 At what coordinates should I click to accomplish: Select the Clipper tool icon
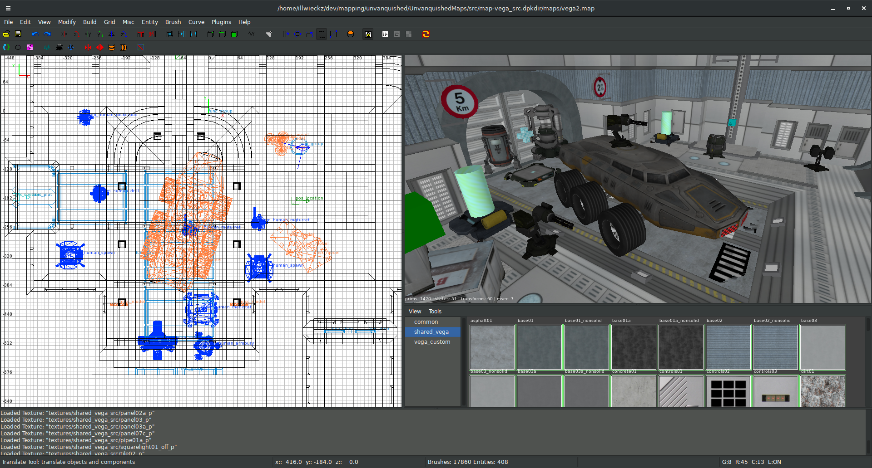click(x=333, y=34)
